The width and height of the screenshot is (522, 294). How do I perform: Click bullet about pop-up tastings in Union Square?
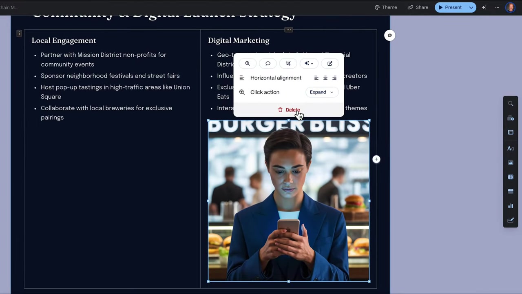115,92
